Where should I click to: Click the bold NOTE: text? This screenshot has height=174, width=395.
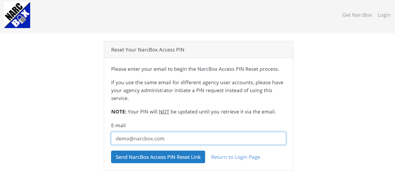(x=119, y=112)
